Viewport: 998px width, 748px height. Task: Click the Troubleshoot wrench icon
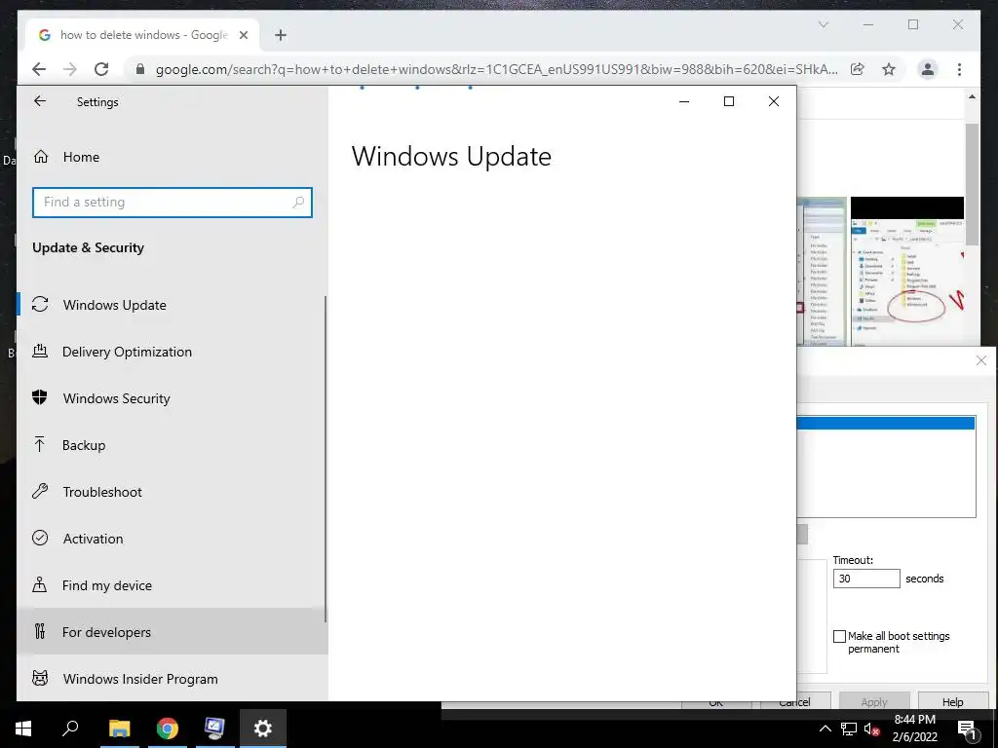(40, 491)
